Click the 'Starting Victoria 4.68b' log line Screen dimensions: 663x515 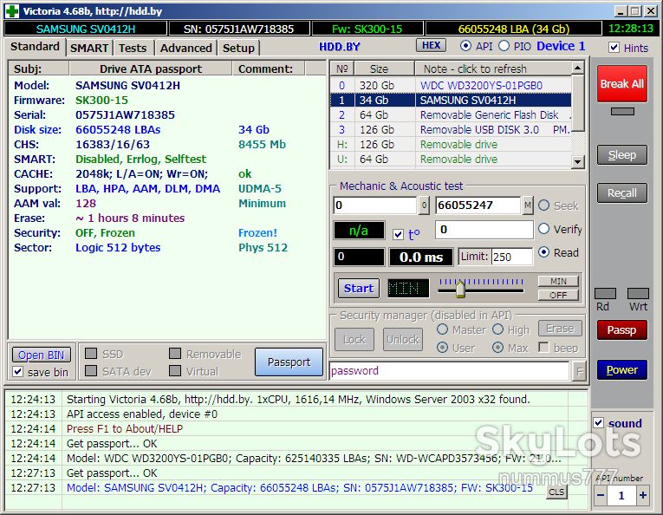(298, 399)
